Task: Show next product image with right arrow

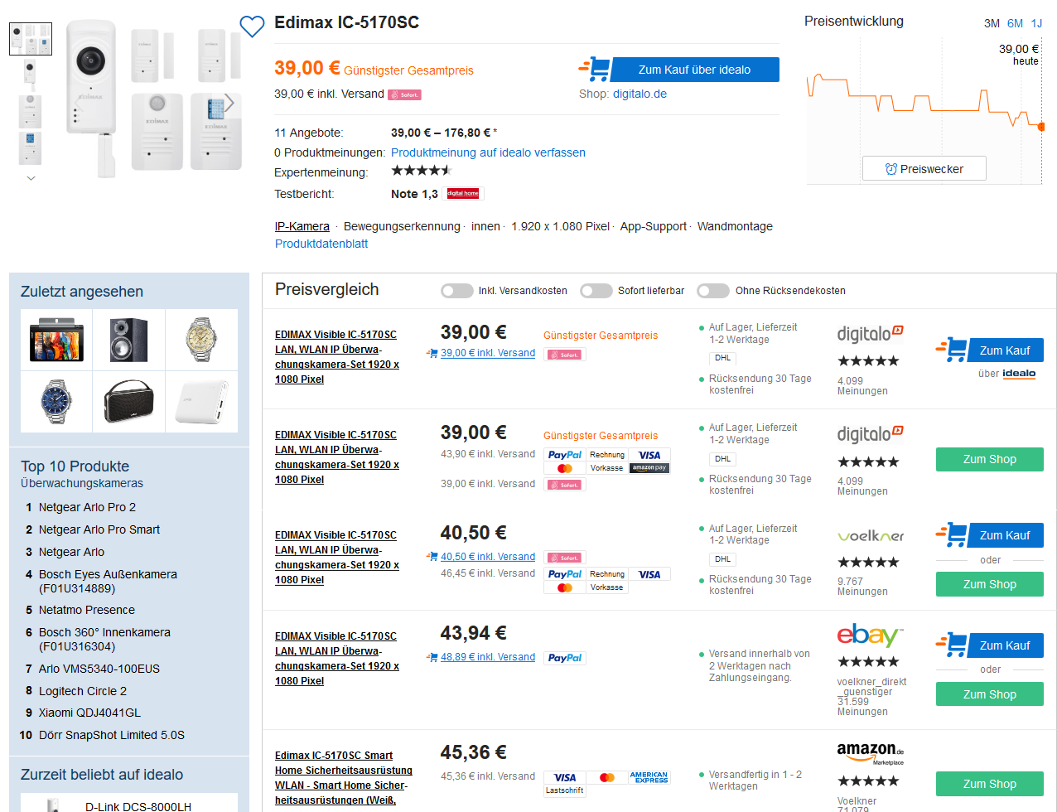Action: [x=229, y=103]
